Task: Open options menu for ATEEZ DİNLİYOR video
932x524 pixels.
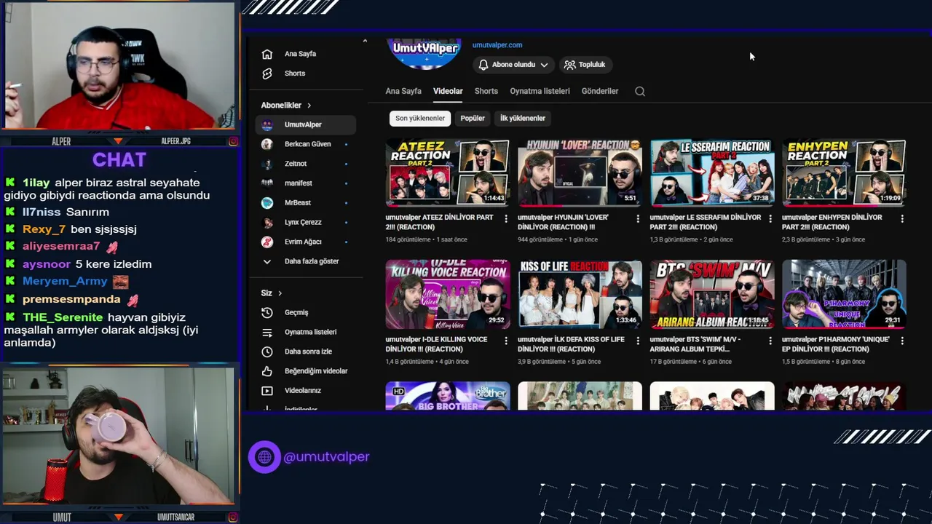Action: coord(506,218)
